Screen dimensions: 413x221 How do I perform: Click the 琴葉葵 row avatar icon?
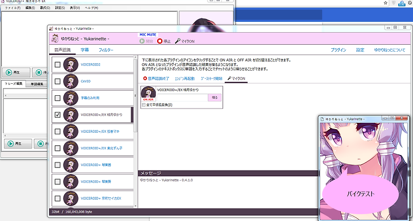click(x=71, y=181)
